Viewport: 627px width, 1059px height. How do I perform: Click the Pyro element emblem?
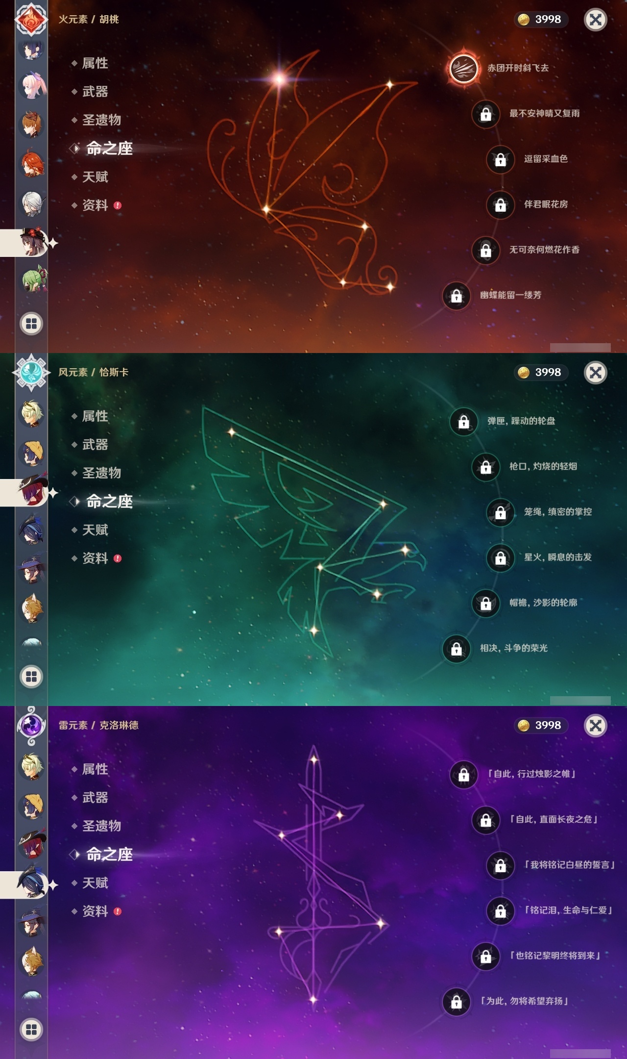(31, 19)
